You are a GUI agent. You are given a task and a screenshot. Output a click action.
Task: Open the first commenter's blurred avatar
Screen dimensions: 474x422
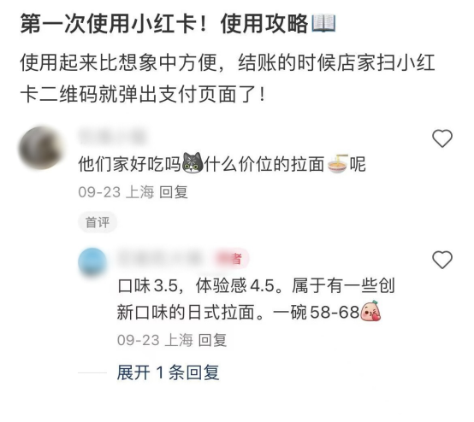(x=41, y=148)
